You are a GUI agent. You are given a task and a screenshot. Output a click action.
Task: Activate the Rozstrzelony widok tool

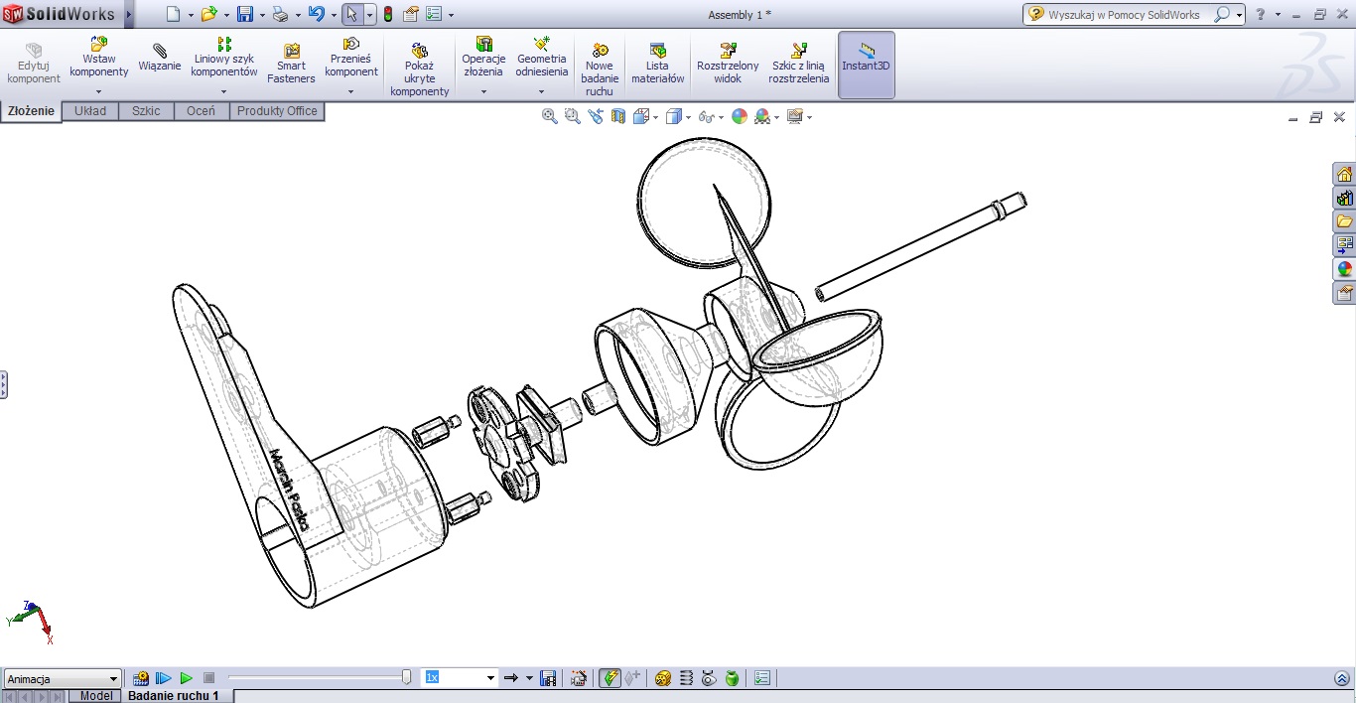[727, 62]
